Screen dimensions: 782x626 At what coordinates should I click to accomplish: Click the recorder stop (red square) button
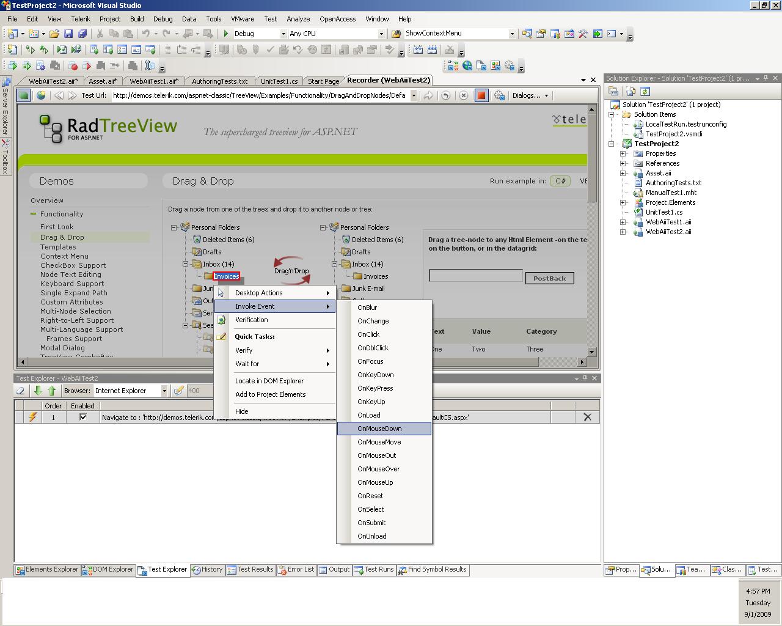481,95
